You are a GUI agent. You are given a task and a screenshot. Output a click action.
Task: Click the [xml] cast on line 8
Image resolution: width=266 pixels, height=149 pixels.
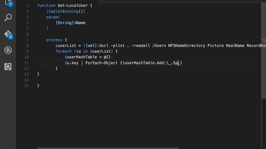91,46
